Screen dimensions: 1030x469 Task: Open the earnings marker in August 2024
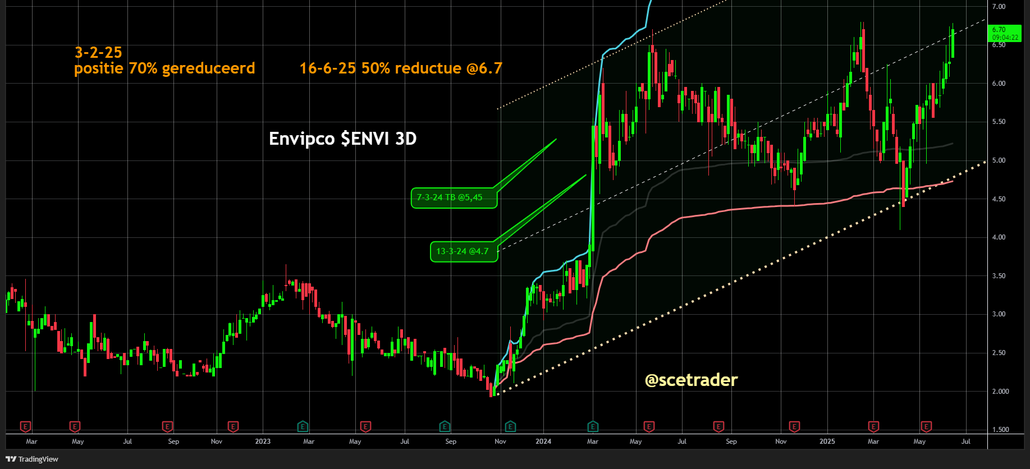coord(718,427)
